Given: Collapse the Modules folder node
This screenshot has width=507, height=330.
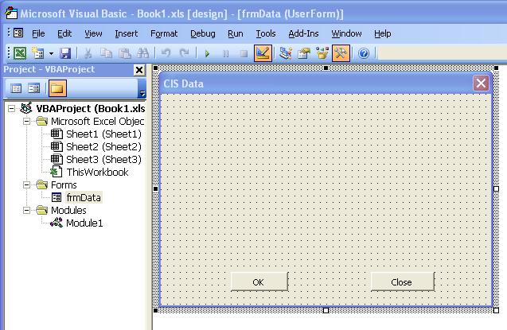Looking at the screenshot, I should 28,211.
